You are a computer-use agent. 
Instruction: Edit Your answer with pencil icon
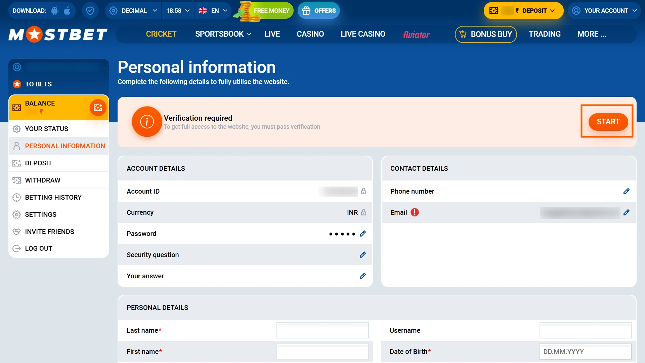pyautogui.click(x=363, y=276)
